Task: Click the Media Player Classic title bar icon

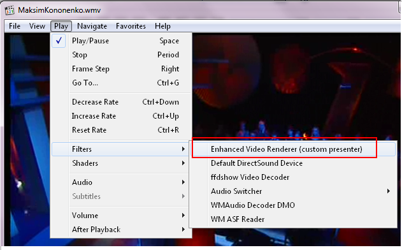Action: [x=10, y=10]
